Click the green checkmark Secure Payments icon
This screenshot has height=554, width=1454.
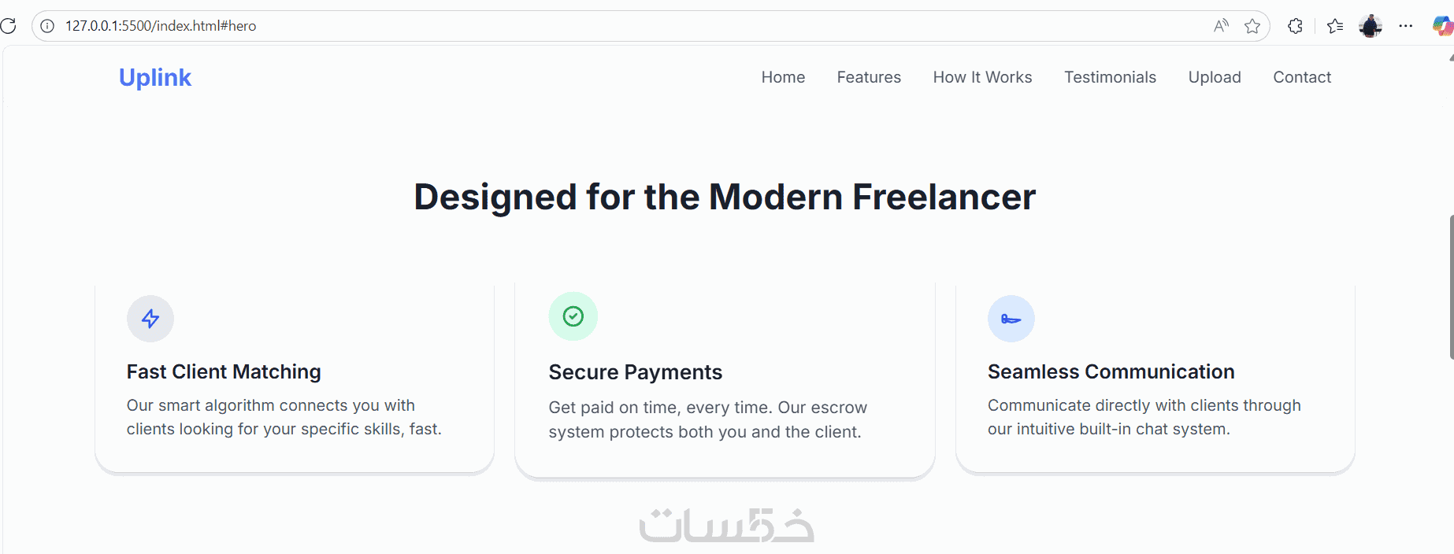point(573,316)
